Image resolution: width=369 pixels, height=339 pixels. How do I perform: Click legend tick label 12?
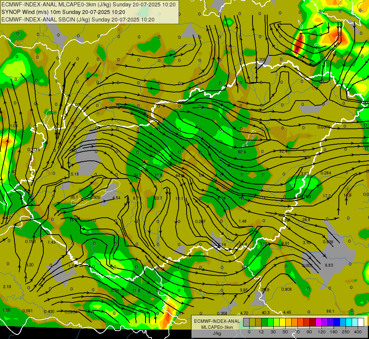click(x=261, y=332)
